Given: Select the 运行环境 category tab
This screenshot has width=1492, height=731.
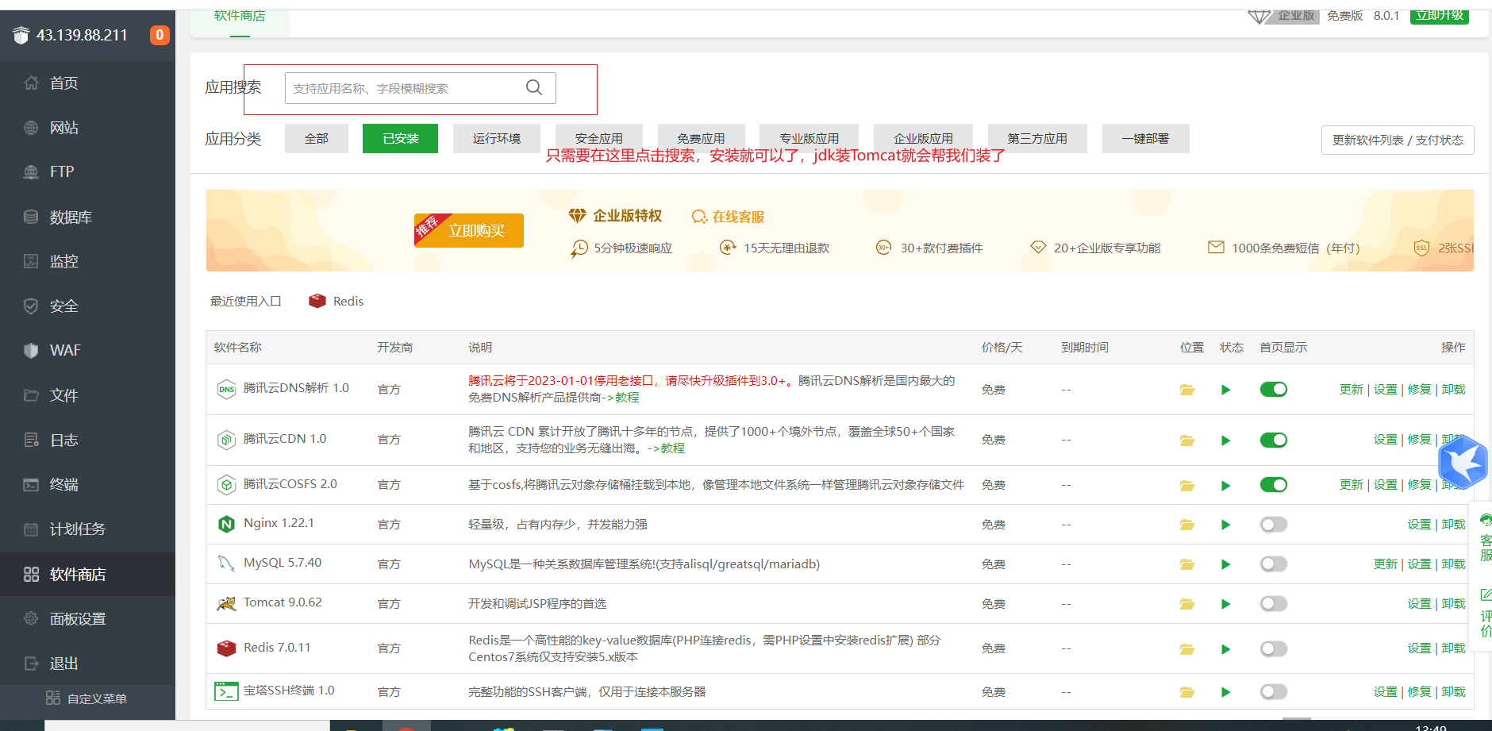Looking at the screenshot, I should click(496, 139).
